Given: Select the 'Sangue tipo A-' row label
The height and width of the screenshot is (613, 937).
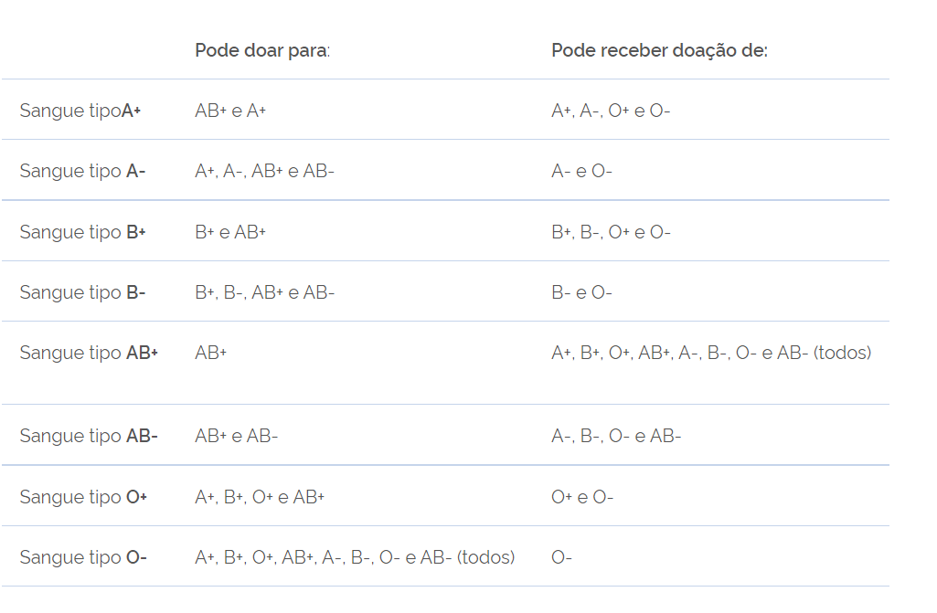Looking at the screenshot, I should coord(82,171).
